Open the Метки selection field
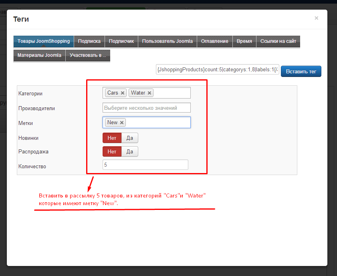 point(158,123)
